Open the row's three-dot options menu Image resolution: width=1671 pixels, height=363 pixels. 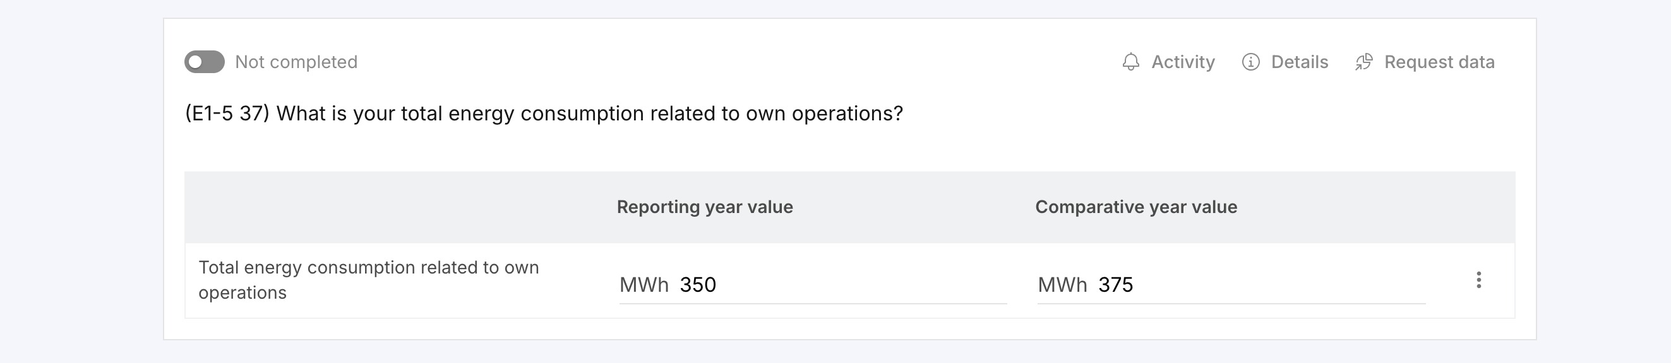click(x=1478, y=280)
